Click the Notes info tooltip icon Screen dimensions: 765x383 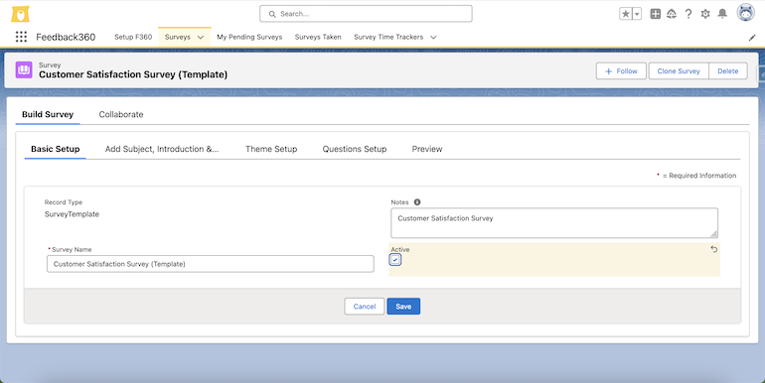417,202
